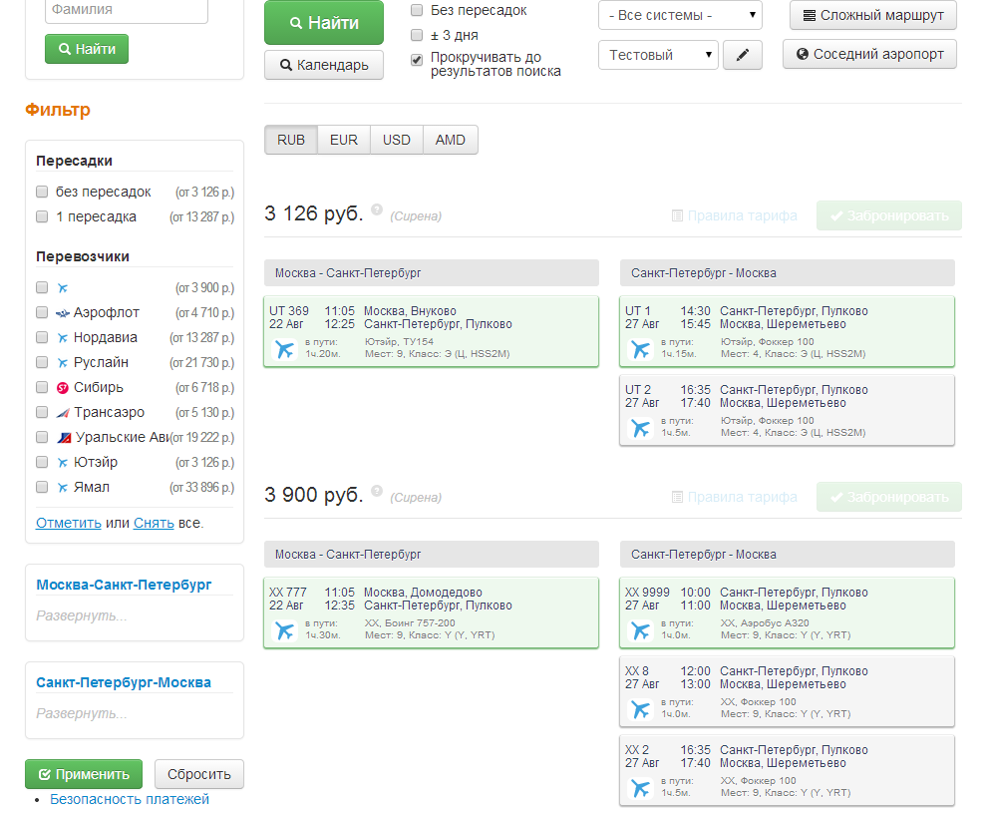Check the Ютэйр carrier checkbox
Viewport: 985px width, 814px height.
point(42,462)
